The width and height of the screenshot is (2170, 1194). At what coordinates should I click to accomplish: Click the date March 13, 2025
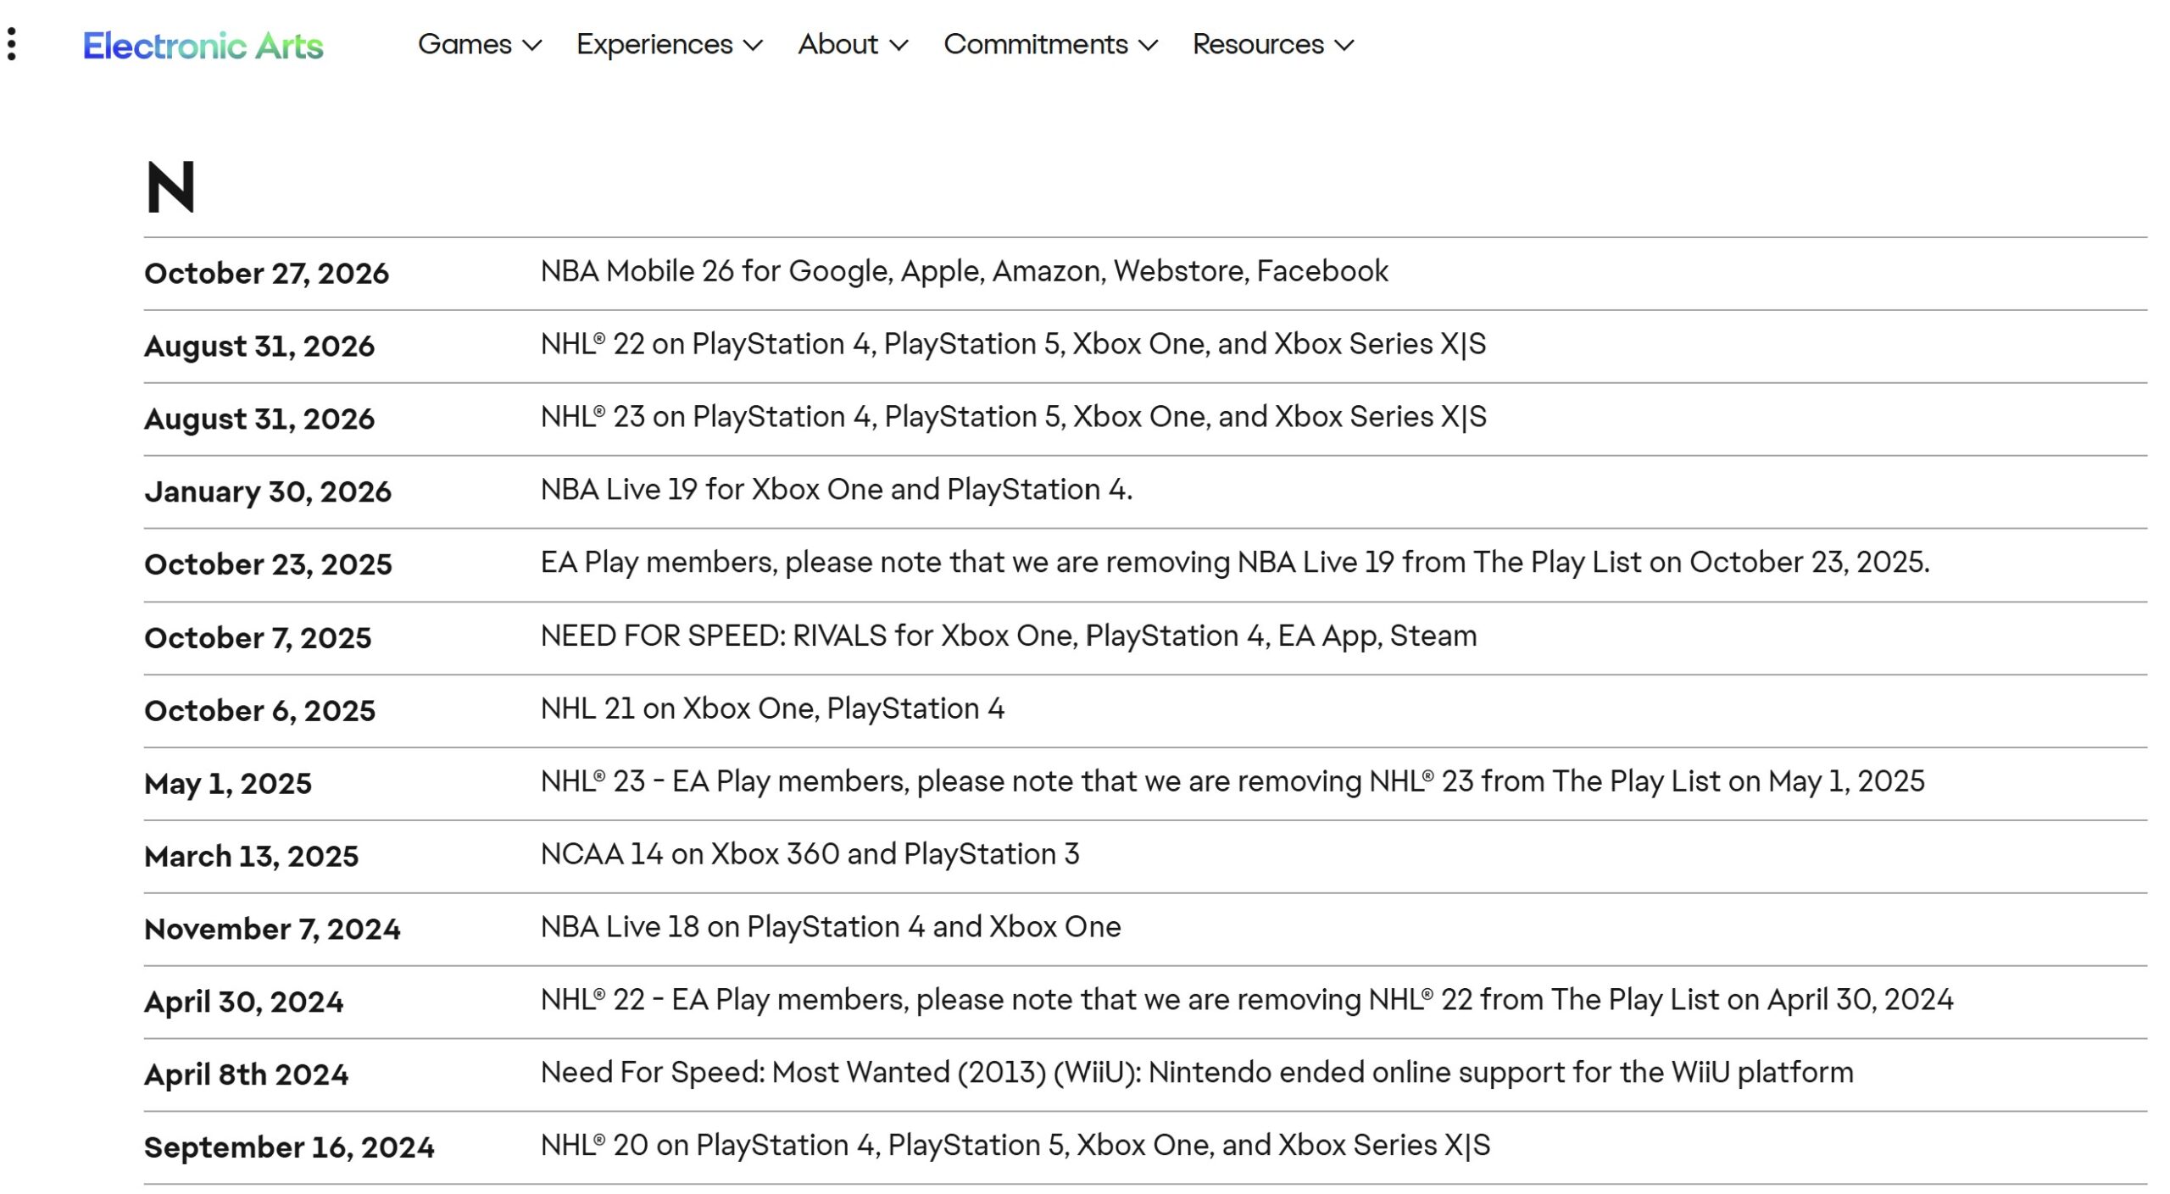251,857
